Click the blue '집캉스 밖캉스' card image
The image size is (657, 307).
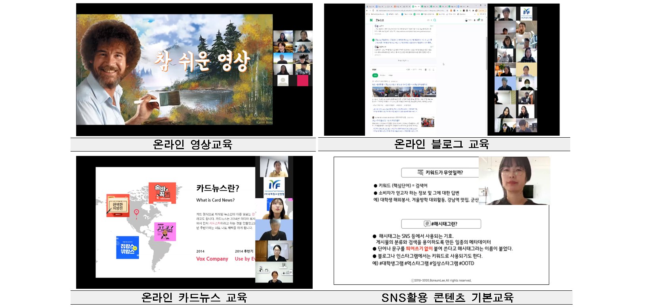click(128, 247)
